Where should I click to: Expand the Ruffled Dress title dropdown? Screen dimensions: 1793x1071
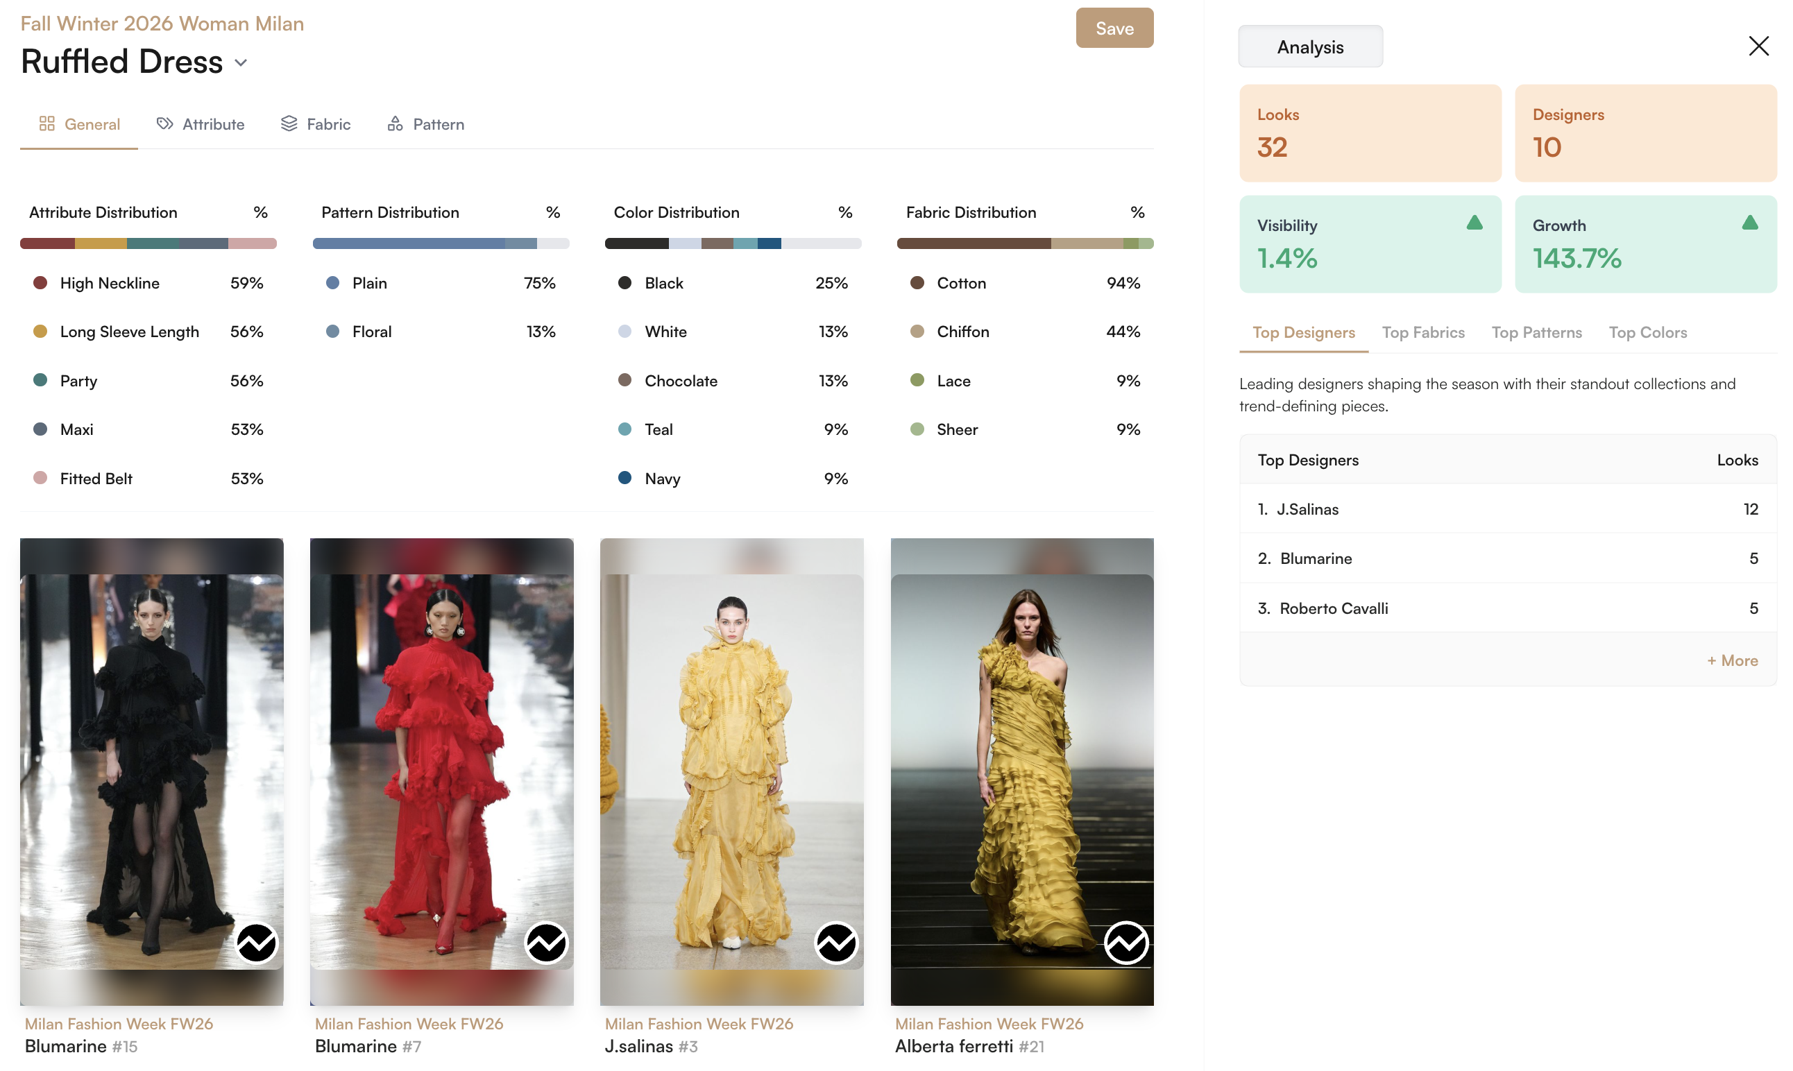point(241,63)
